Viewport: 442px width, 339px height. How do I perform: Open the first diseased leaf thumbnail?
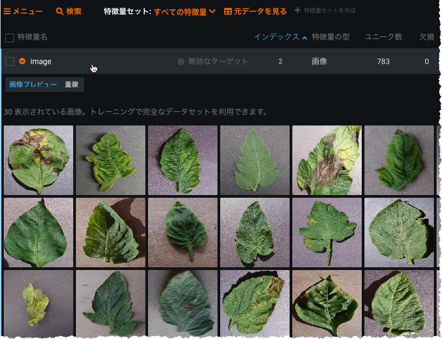39,160
